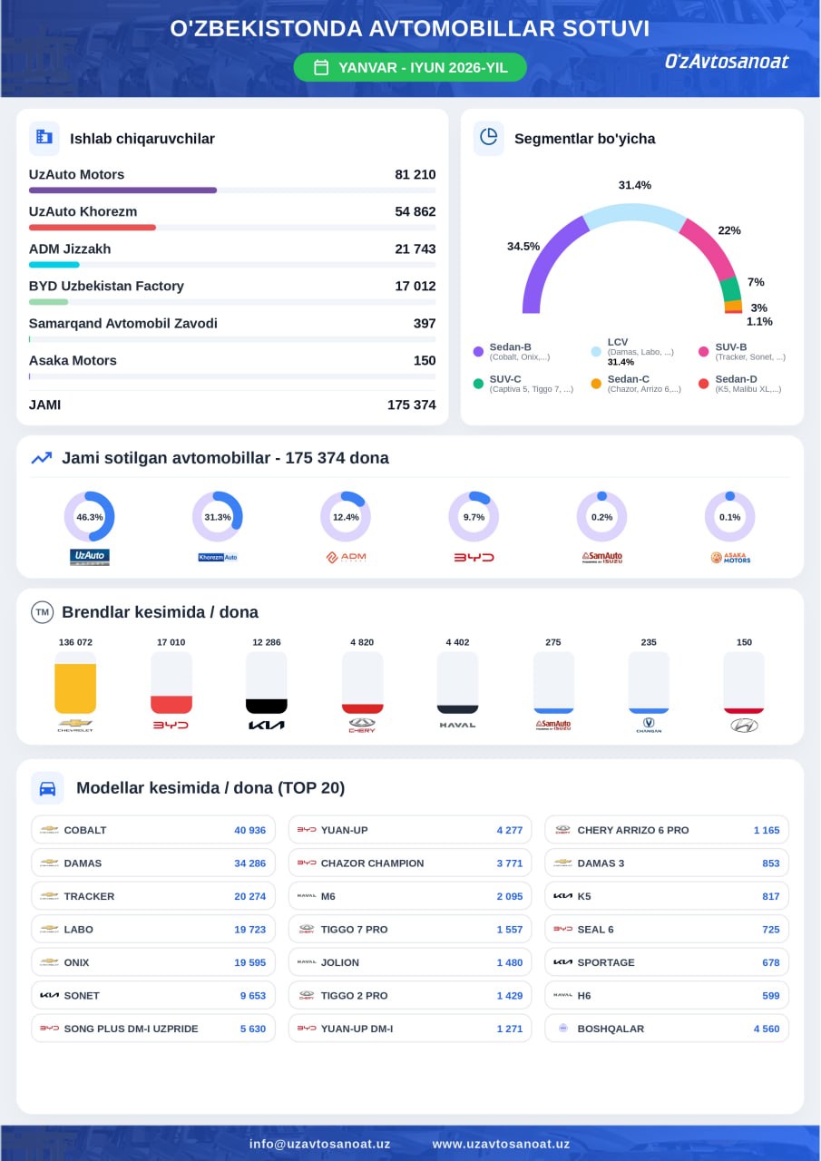Click the KIA logo under the 12 286 bar
The width and height of the screenshot is (821, 1161).
pyautogui.click(x=267, y=725)
